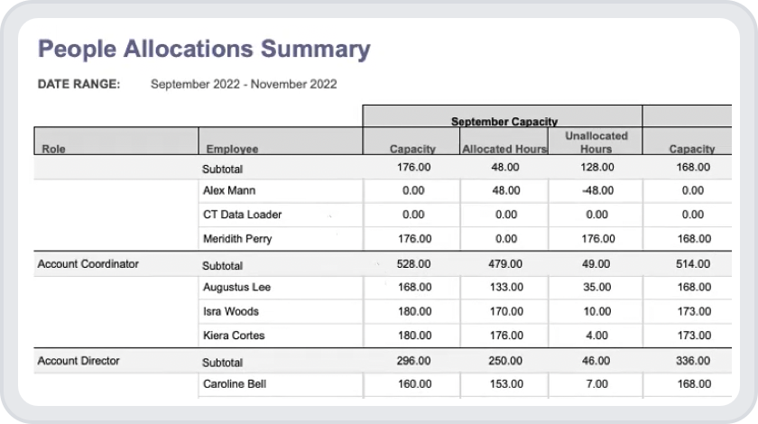Click Account Coordinator capacity subtotal 528.00
The width and height of the screenshot is (758, 424).
[413, 264]
